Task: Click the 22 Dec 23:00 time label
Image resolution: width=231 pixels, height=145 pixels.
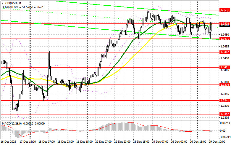Action: (122, 142)
